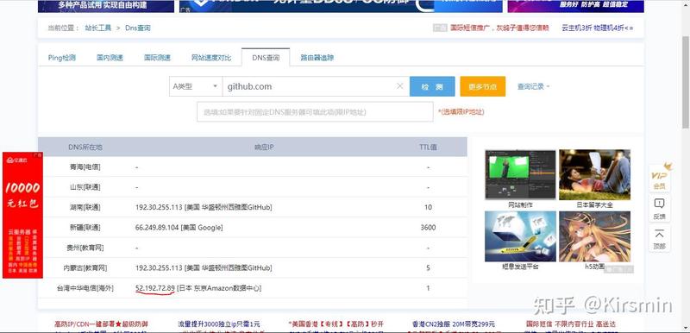Open the 网站速度对比 tab

(x=210, y=58)
